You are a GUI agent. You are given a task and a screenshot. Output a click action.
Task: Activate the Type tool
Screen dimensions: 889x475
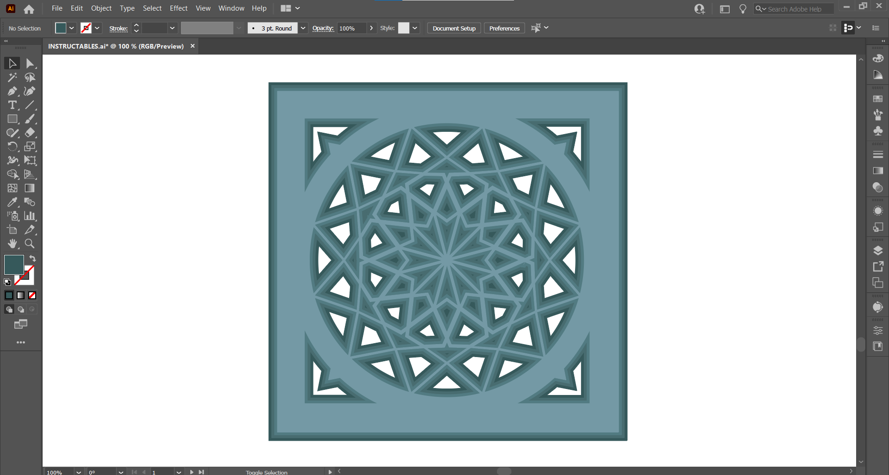pos(13,105)
